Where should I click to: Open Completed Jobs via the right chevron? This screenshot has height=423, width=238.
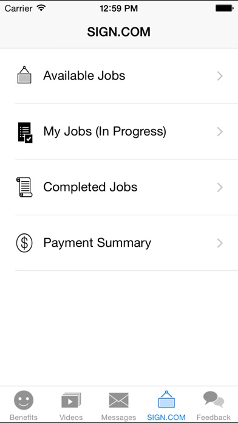click(220, 187)
